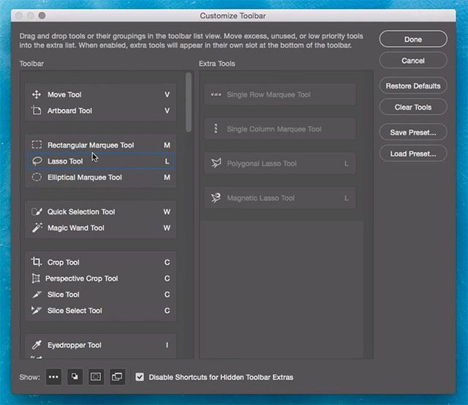468x405 pixels.
Task: Click the Single Row Marquee Tool icon
Action: (216, 94)
